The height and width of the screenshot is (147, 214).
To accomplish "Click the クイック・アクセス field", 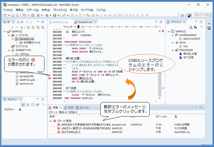I will (x=203, y=15).
